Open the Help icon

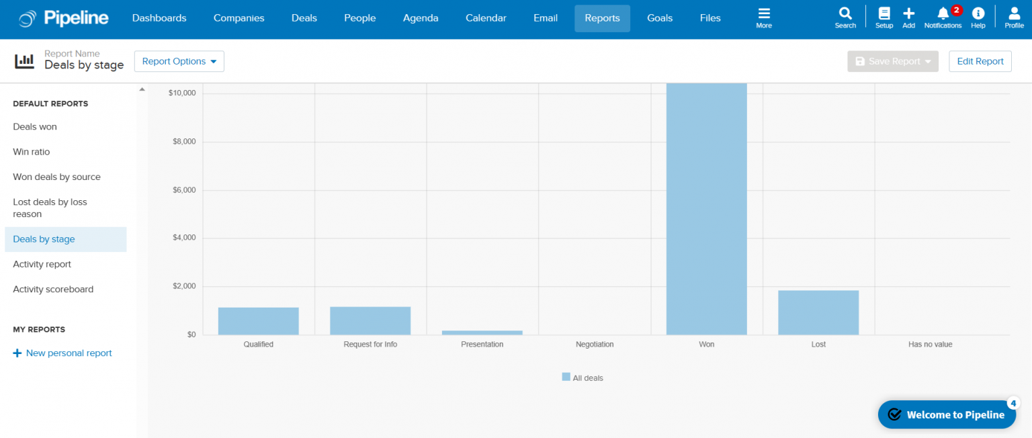click(978, 15)
